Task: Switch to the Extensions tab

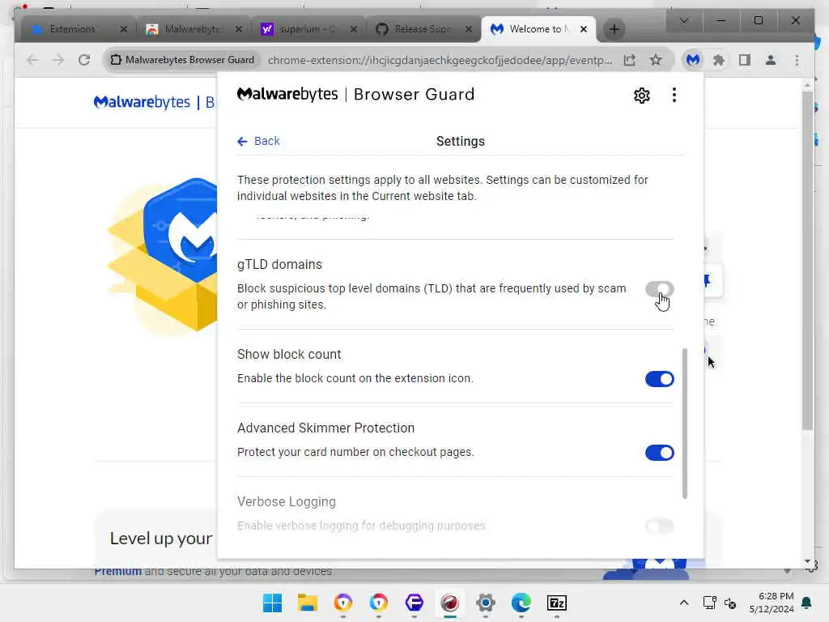Action: (71, 29)
